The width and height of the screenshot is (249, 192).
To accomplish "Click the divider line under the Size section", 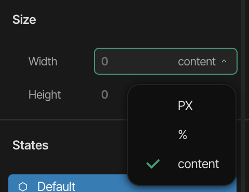I will pos(64,119).
